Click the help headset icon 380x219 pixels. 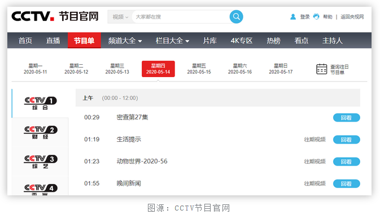pos(316,16)
